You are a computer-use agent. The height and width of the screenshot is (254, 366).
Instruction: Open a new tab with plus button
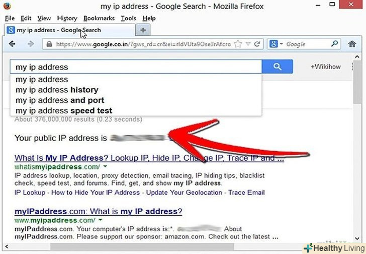click(x=143, y=30)
